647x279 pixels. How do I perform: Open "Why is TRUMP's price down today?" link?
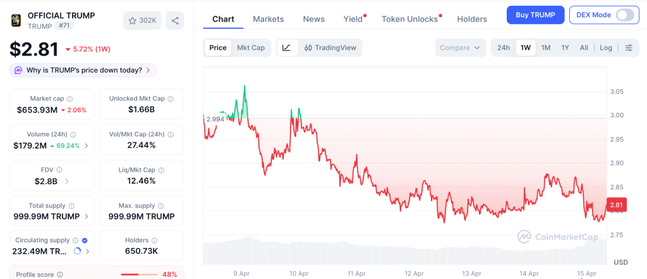[x=83, y=70]
